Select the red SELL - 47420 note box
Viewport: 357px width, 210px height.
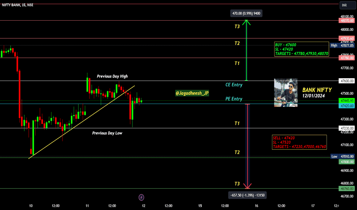(x=299, y=142)
